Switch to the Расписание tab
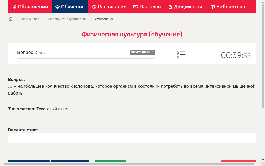The height and width of the screenshot is (166, 265). pyautogui.click(x=109, y=7)
